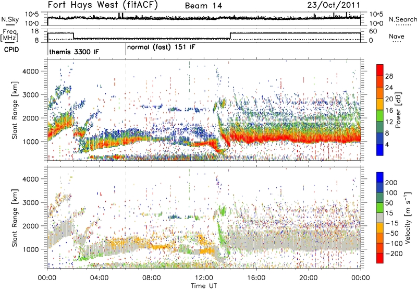
Task: Click the '10^5' left noise axis label
Action: coord(32,14)
